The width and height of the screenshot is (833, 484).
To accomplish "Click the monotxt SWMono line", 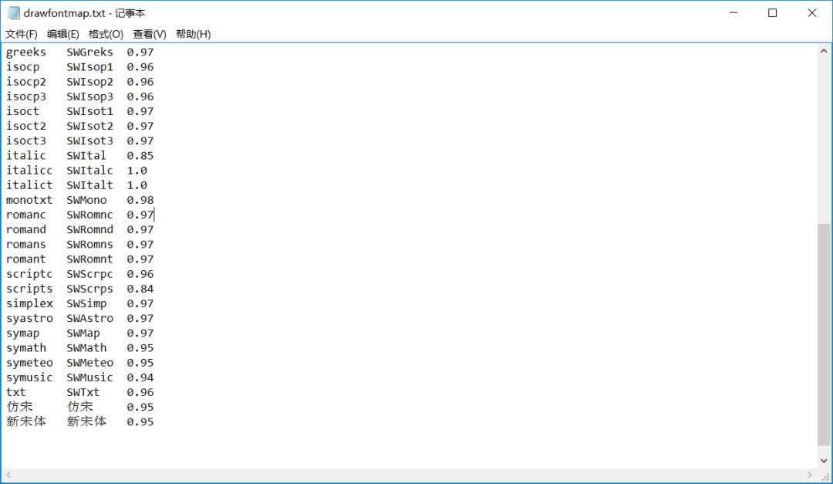I will [77, 199].
